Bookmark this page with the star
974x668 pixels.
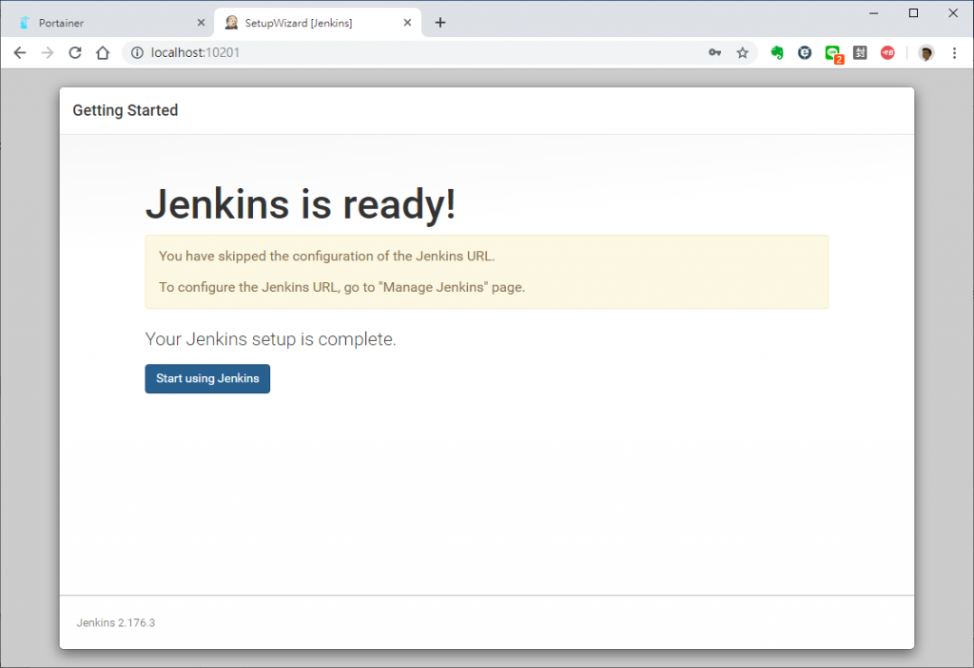coord(742,53)
